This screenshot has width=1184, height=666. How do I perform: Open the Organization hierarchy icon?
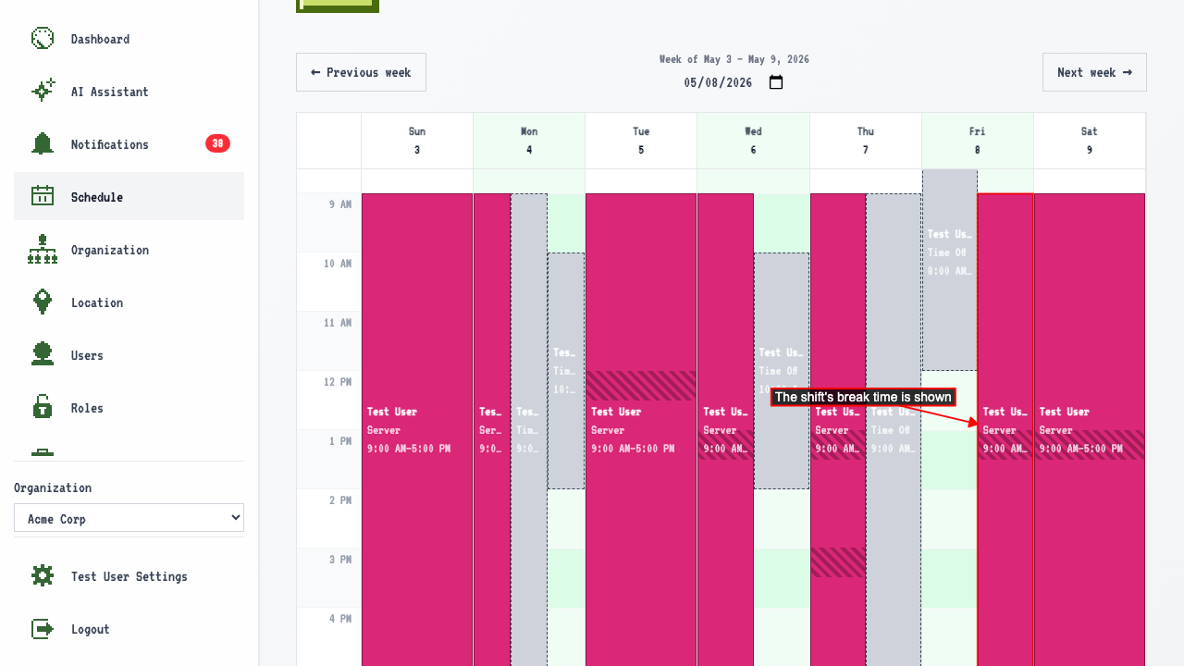click(x=43, y=250)
